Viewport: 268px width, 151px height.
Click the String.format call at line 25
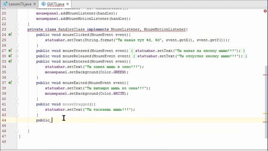[x=99, y=40]
